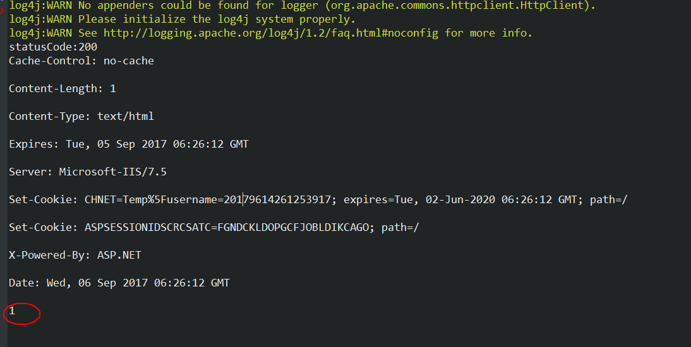Click the Content-Length: 1 line

coord(62,88)
